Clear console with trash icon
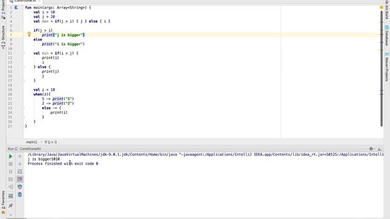390x219 pixels. pyautogui.click(x=19, y=195)
